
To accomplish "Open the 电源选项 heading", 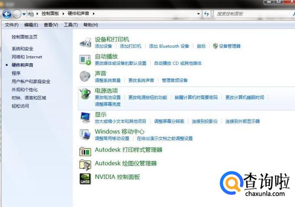I will 106,91.
